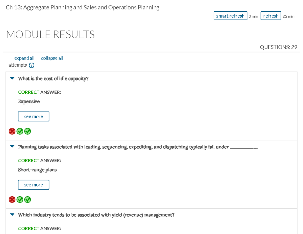Click the smart refresh button
303x234 pixels.
[230, 16]
